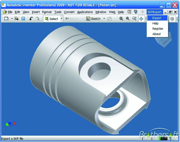Click the Sketch button
Viewport: 180px width, 142px height.
point(93,19)
